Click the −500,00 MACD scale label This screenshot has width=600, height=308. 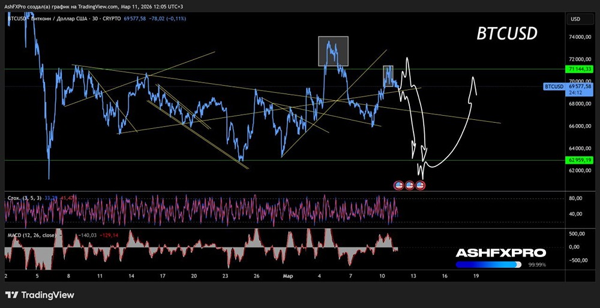(x=578, y=261)
